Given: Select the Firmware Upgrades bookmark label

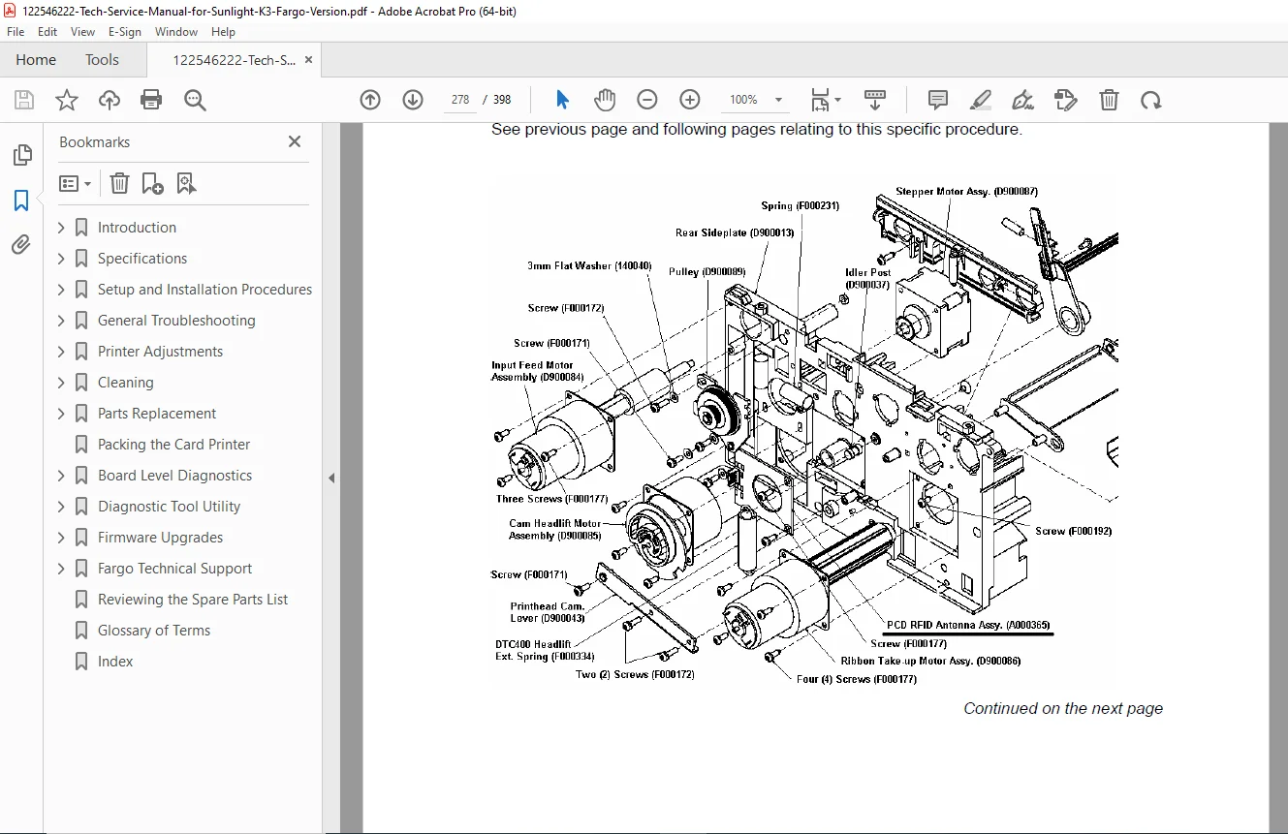Looking at the screenshot, I should (160, 538).
